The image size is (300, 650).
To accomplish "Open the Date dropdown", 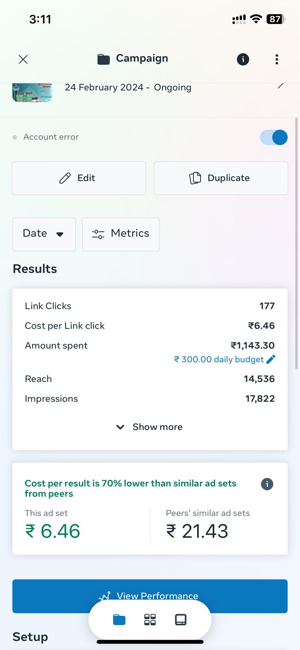I will point(44,234).
